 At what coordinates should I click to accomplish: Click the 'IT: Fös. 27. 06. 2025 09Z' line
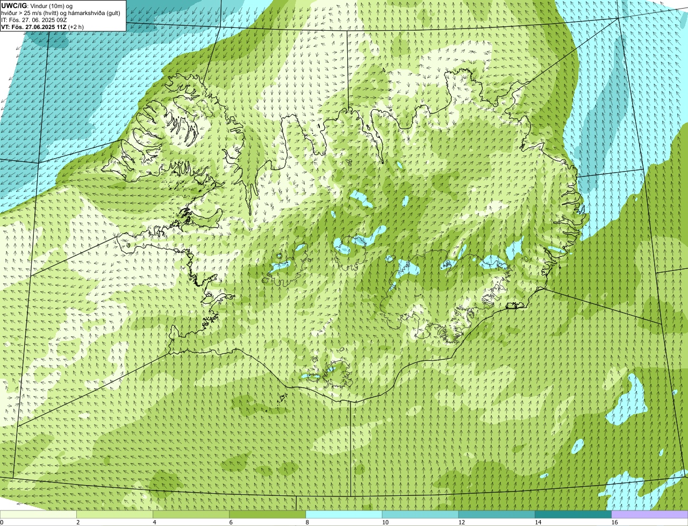click(x=34, y=20)
